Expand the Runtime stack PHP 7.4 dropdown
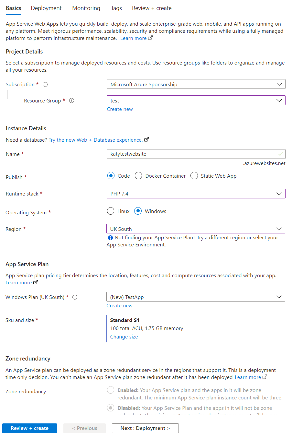Viewport: 303px width, 438px height. tap(196, 194)
